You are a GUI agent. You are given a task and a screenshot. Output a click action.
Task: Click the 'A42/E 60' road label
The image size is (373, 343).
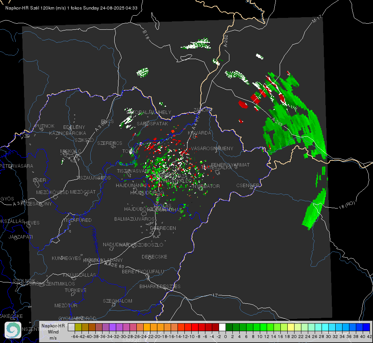point(114,265)
